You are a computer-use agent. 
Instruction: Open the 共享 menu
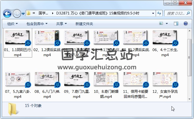61,24
